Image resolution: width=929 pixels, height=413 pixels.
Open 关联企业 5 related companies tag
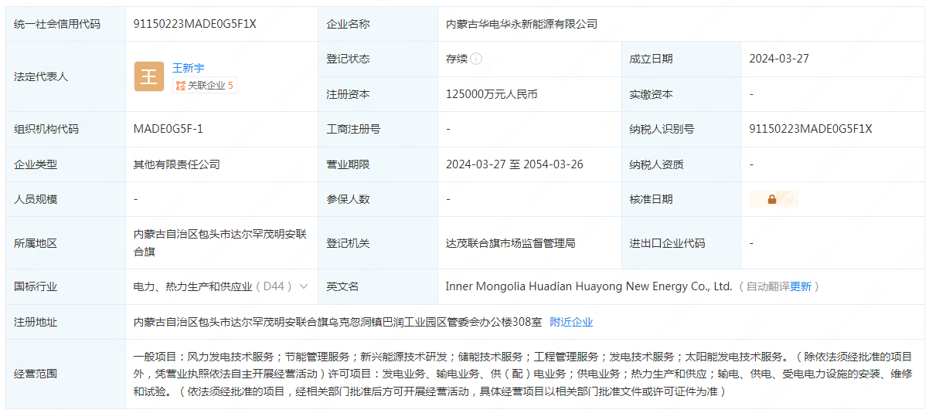pos(204,86)
